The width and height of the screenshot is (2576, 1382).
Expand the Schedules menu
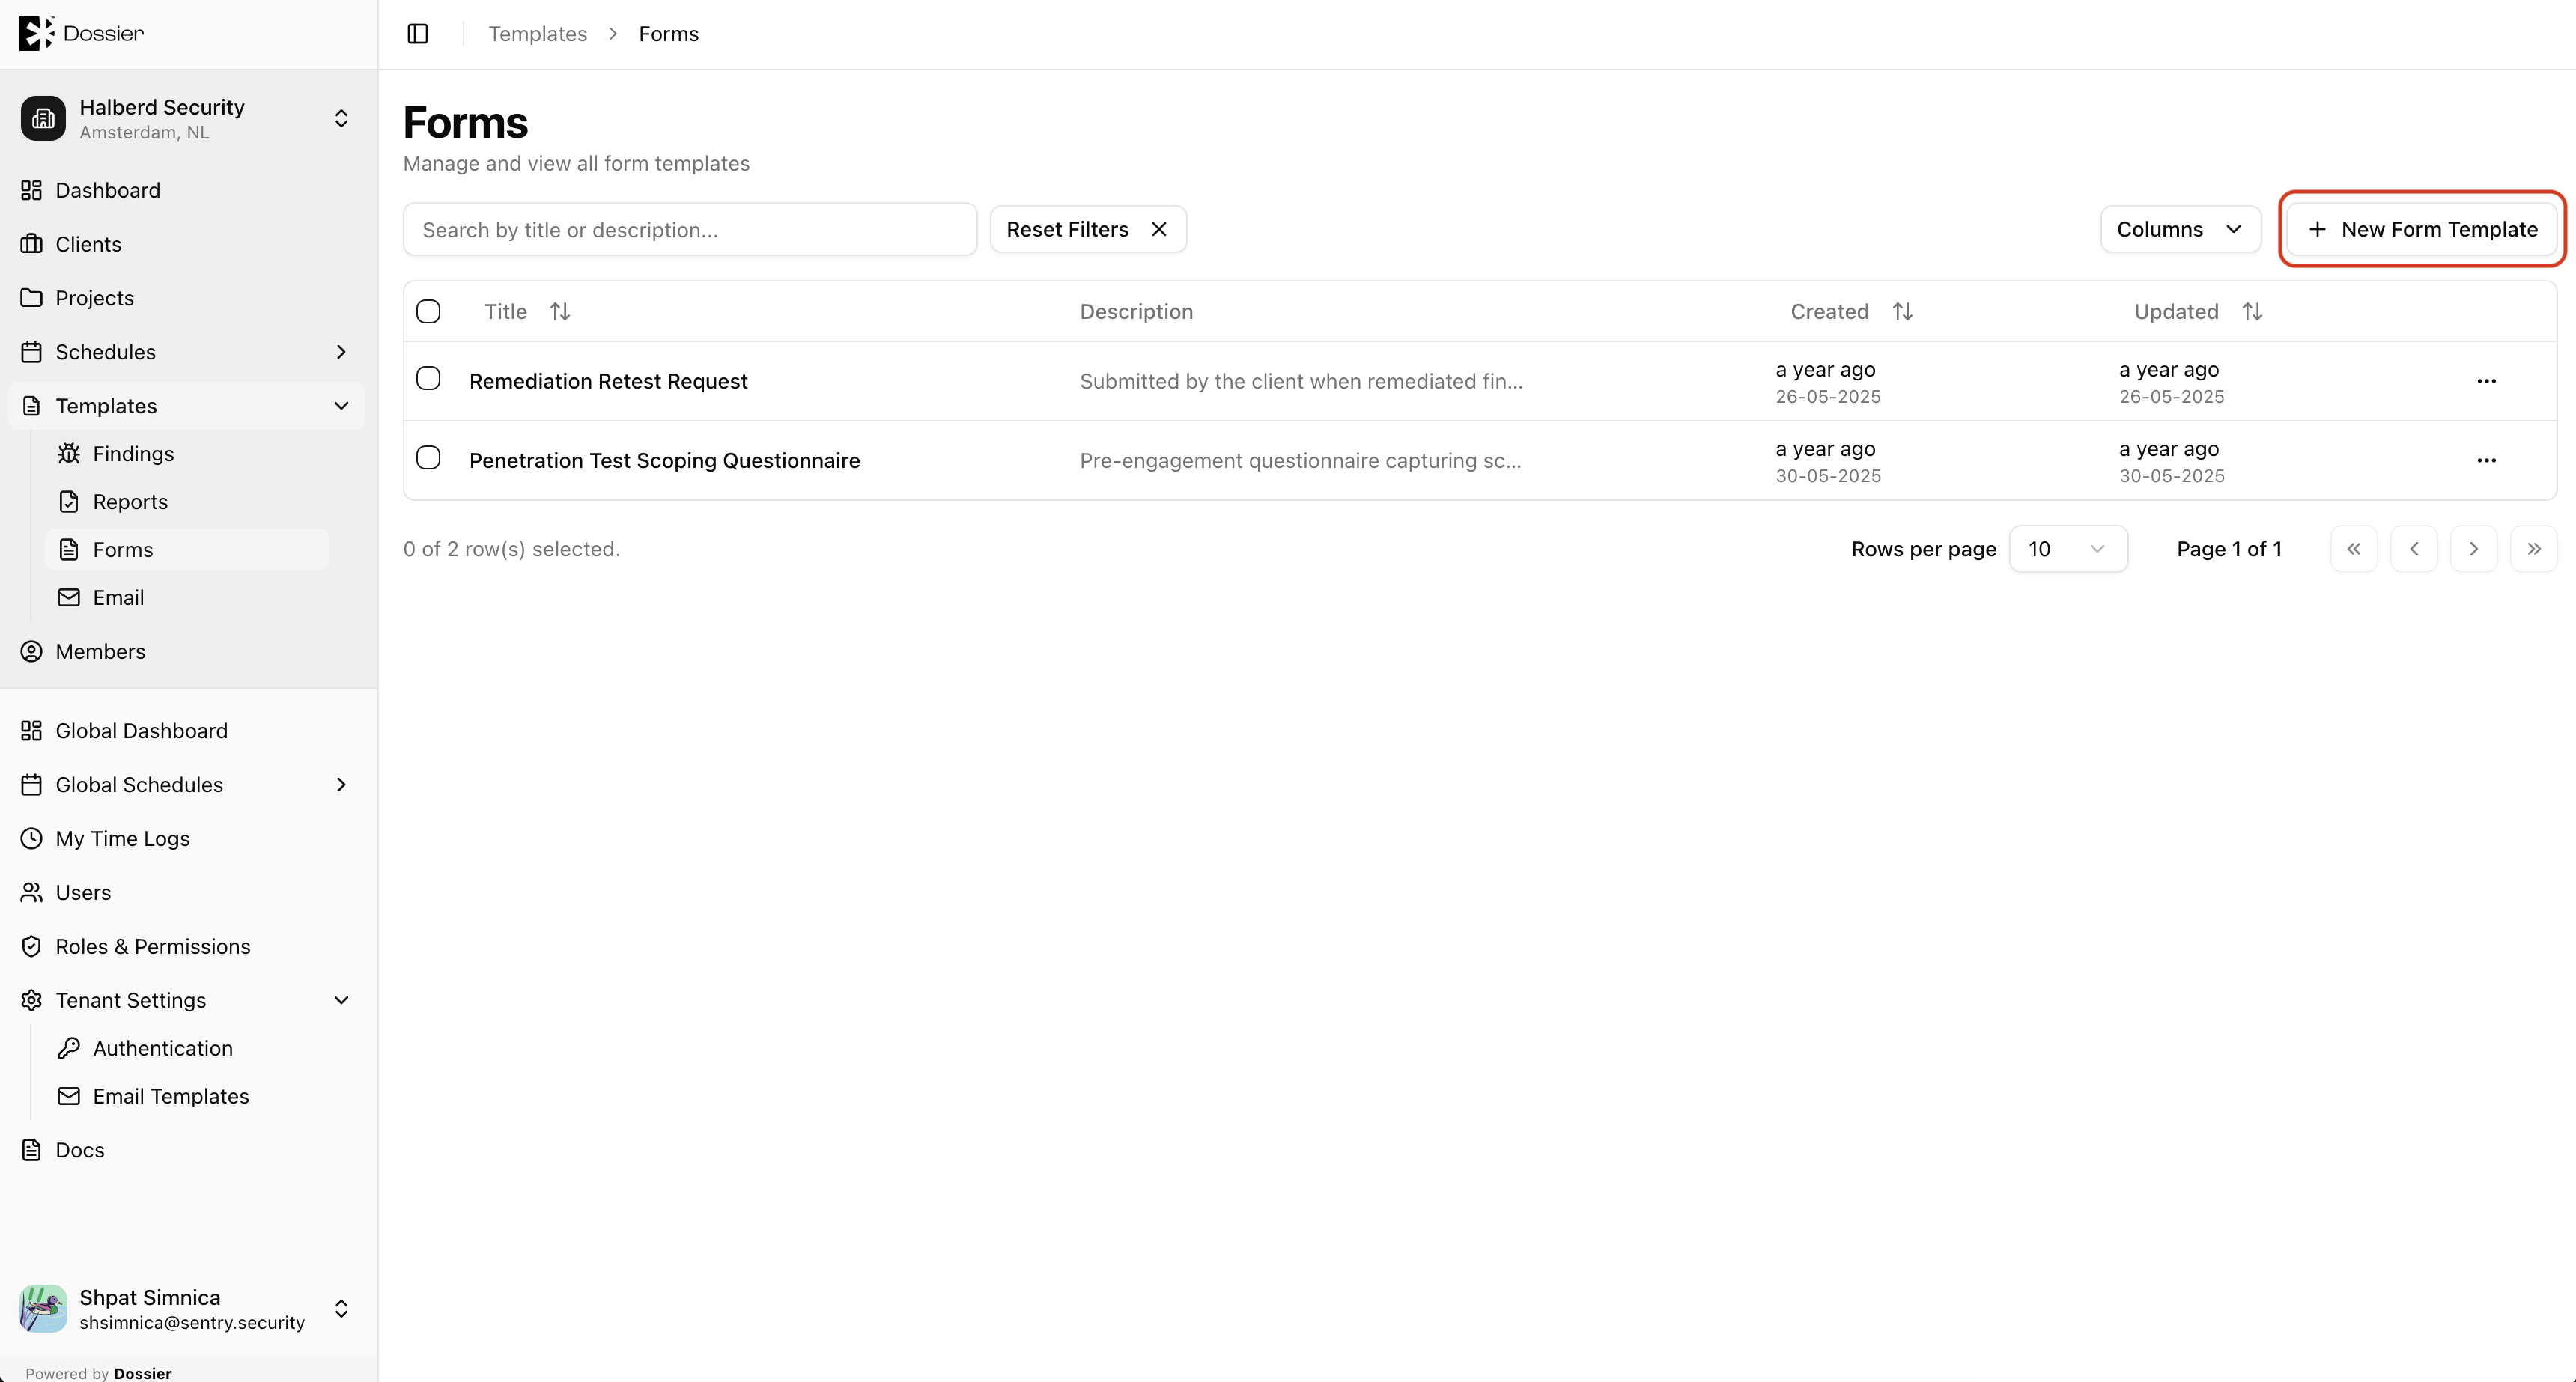(341, 352)
